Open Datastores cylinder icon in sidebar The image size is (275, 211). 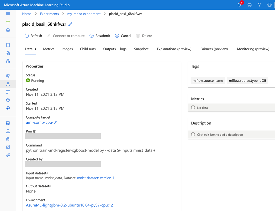click(x=8, y=139)
